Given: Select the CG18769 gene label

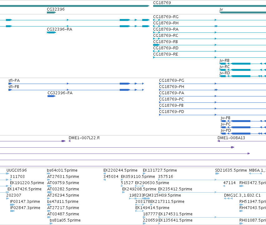Looking at the screenshot, I should pos(162,3).
